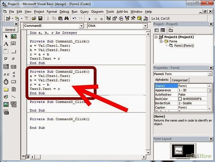Open Add Form dropdown arrow

21,18
